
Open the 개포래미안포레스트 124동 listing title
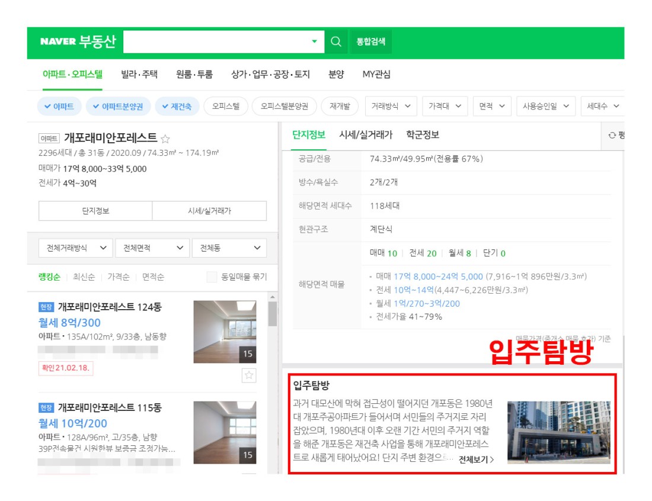(x=110, y=307)
